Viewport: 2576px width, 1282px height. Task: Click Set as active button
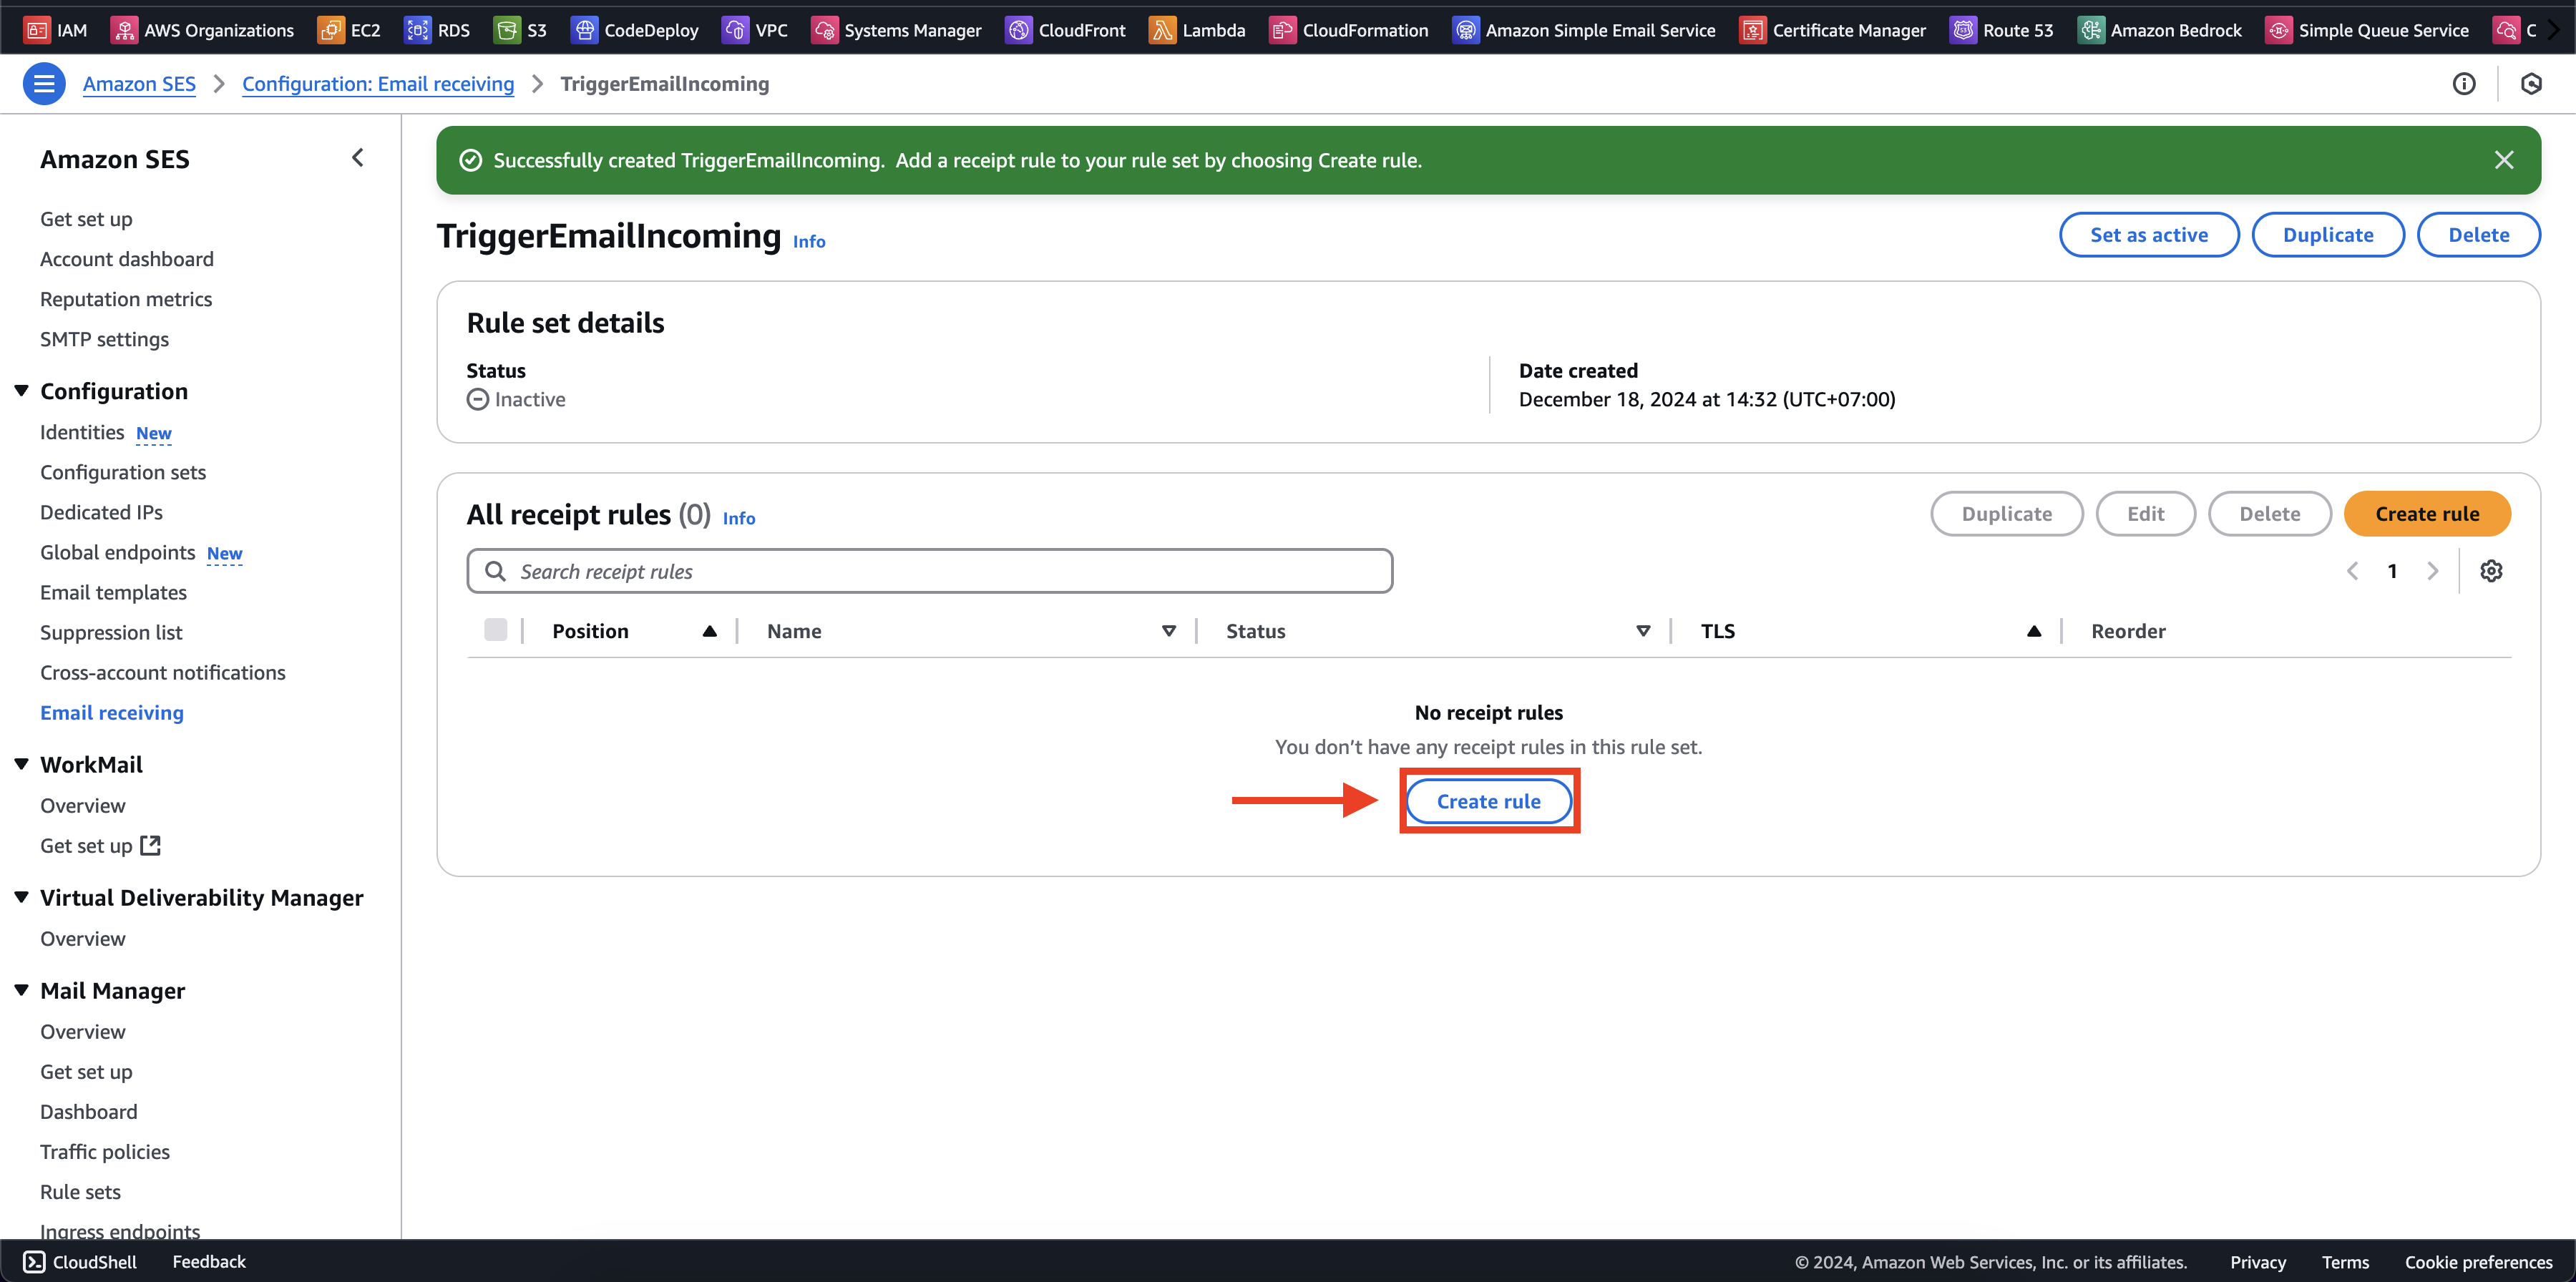tap(2148, 234)
